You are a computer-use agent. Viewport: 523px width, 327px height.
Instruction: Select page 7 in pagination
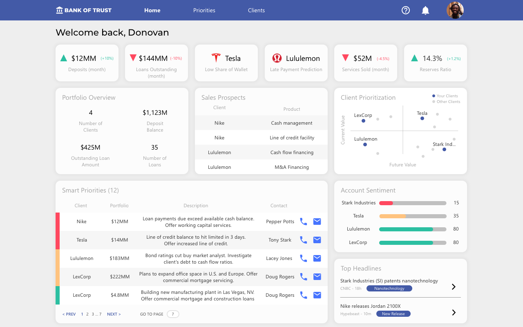pyautogui.click(x=101, y=314)
